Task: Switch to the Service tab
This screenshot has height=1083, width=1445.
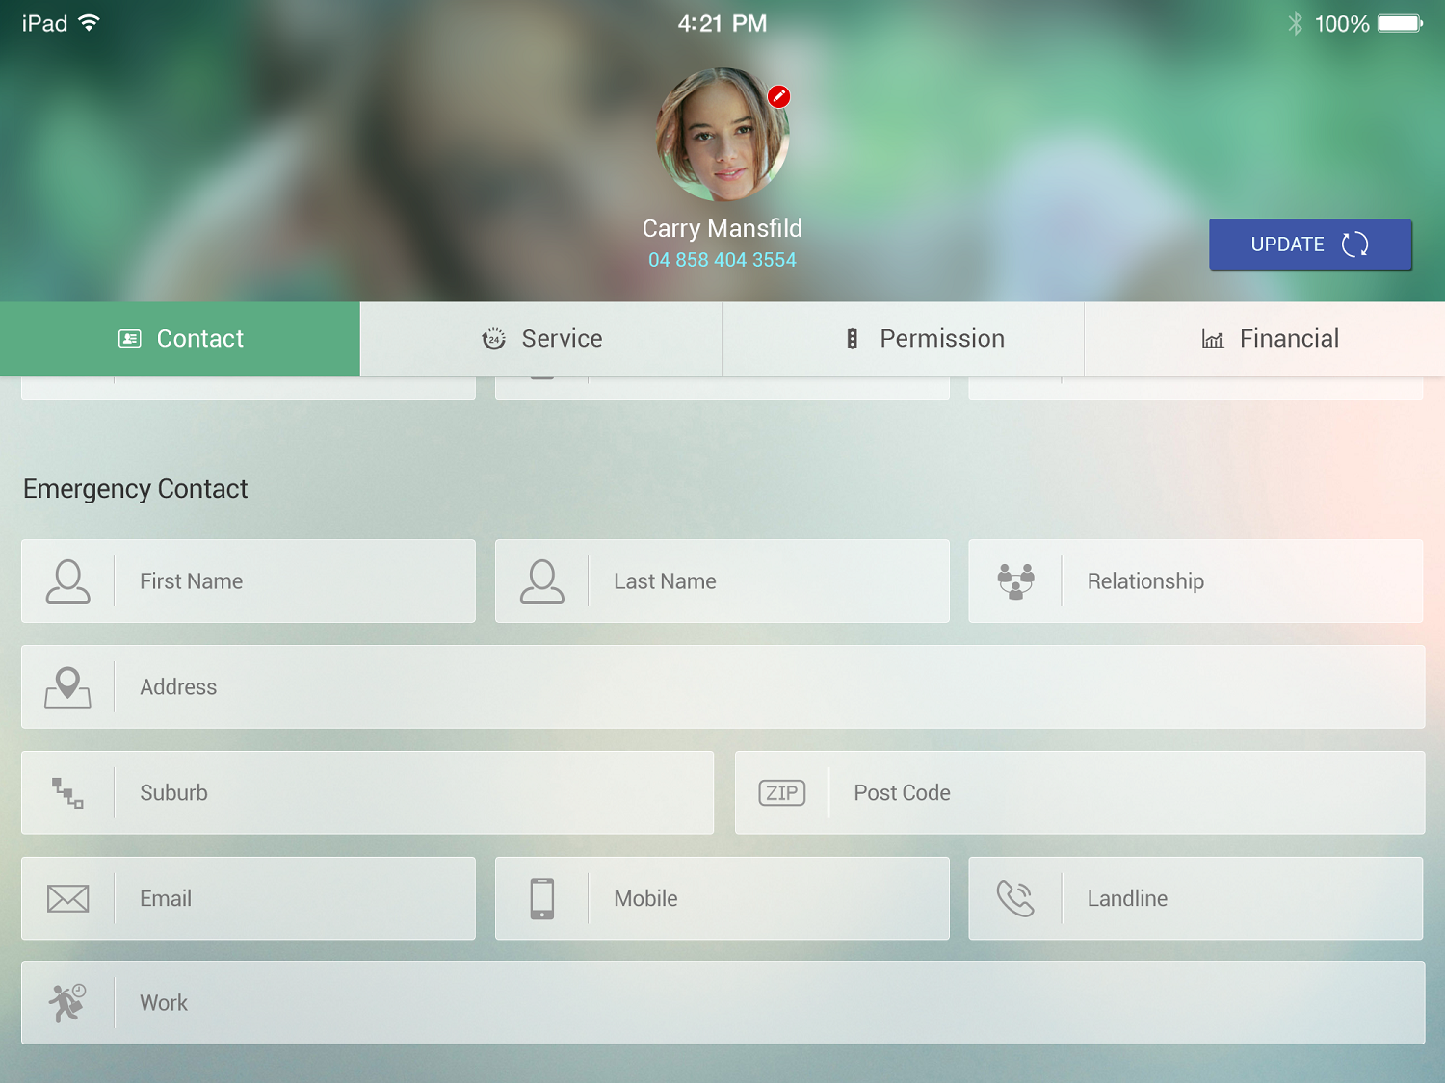Action: click(x=541, y=339)
